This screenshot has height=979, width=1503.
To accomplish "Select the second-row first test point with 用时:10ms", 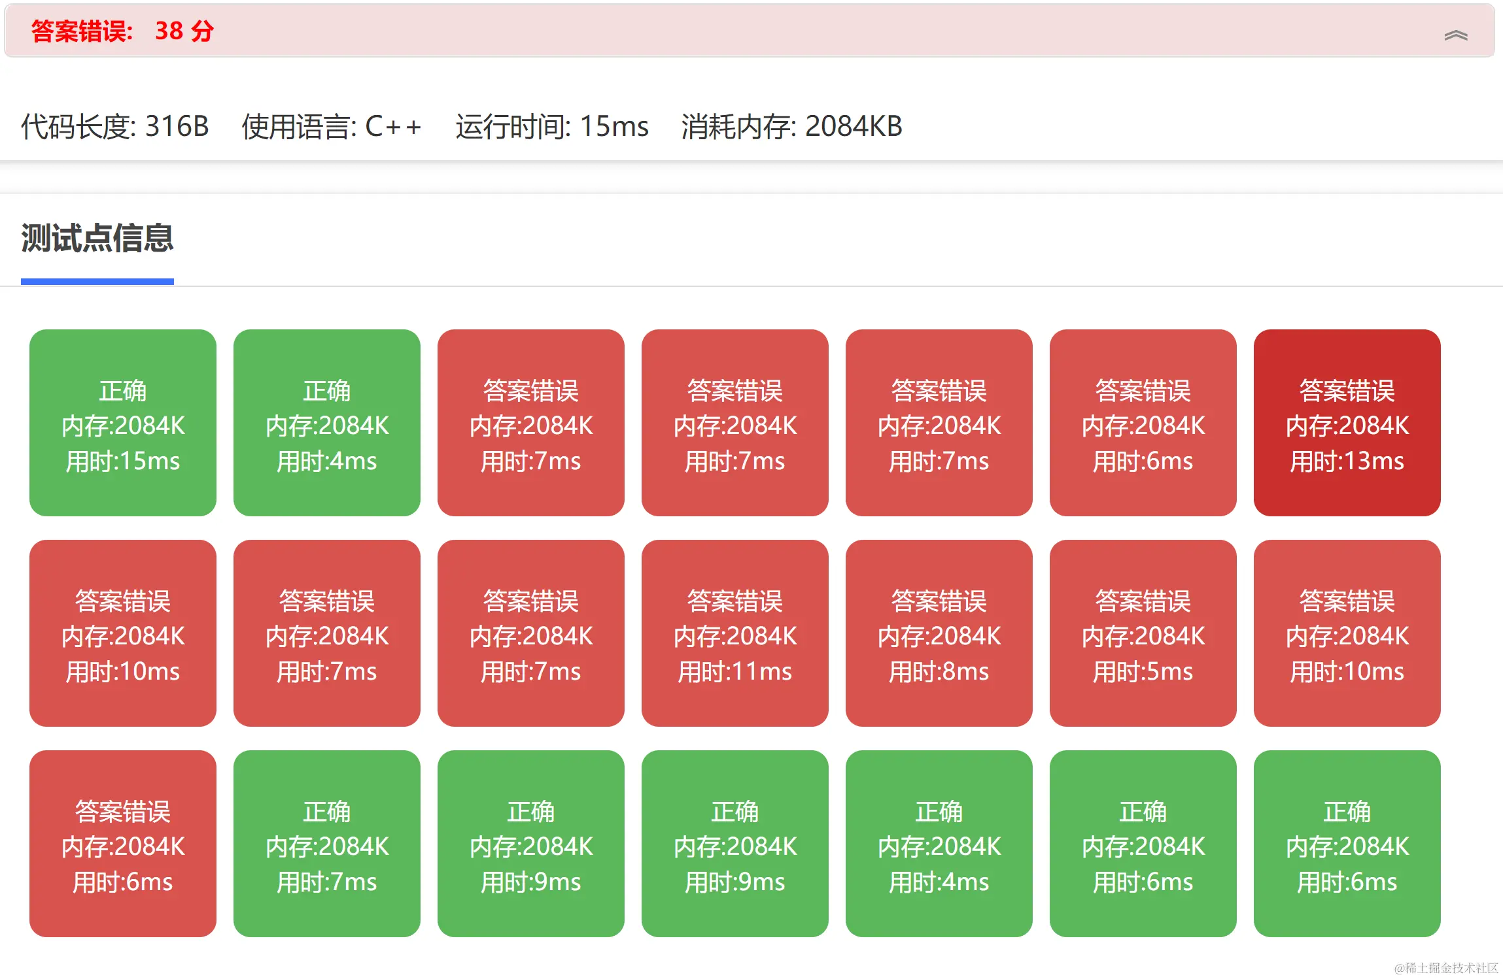I will coord(123,633).
